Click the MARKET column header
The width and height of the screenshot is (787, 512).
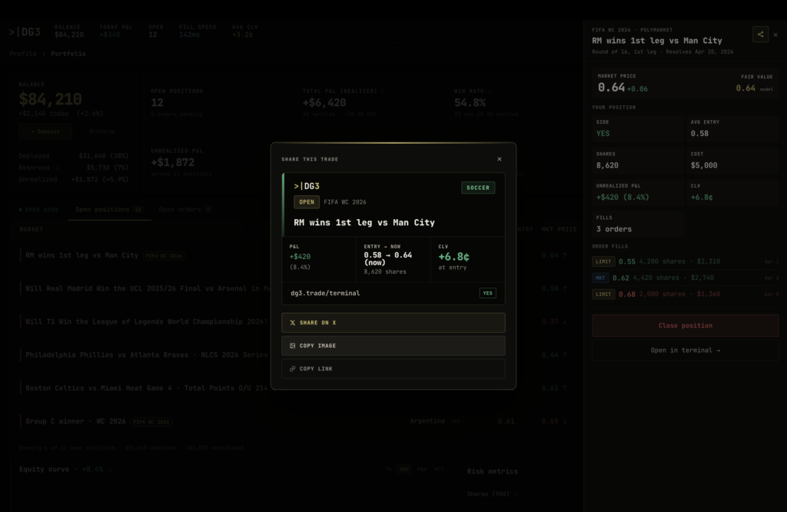[31, 229]
